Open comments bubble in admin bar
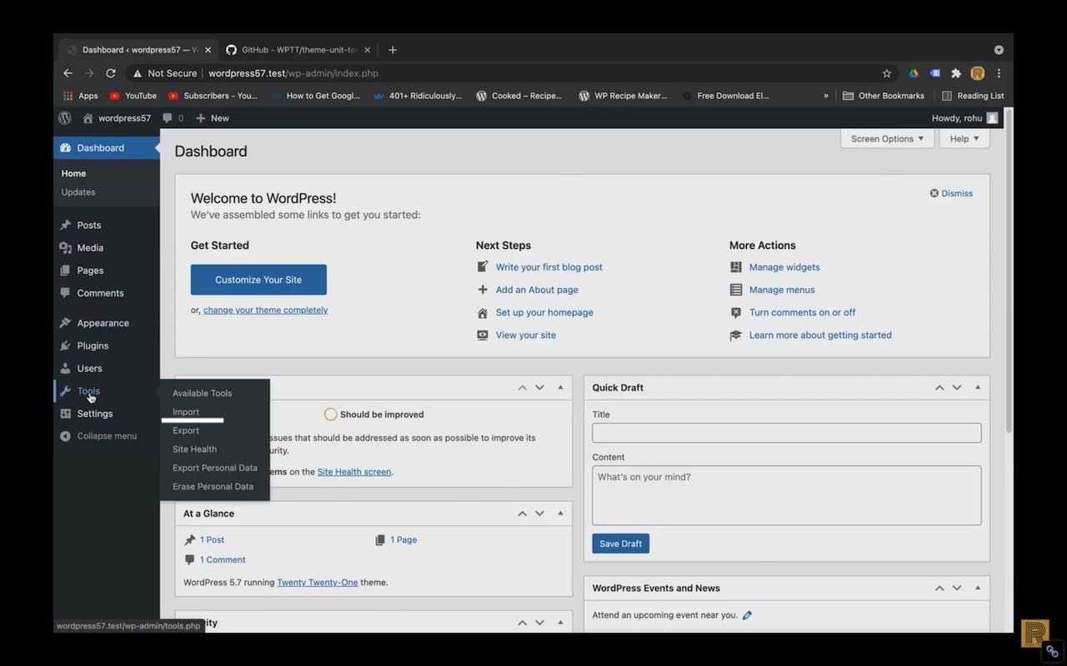The height and width of the screenshot is (666, 1067). (x=173, y=118)
